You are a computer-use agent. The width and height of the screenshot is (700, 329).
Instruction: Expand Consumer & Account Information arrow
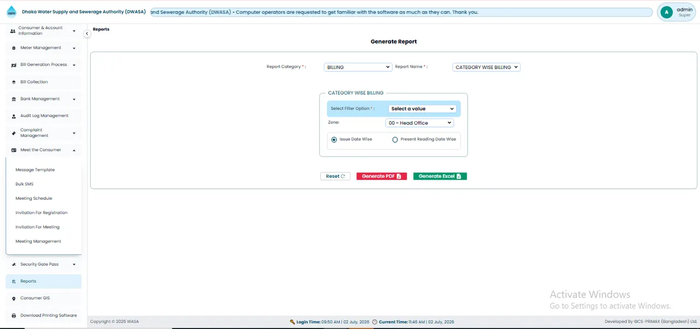click(x=74, y=31)
